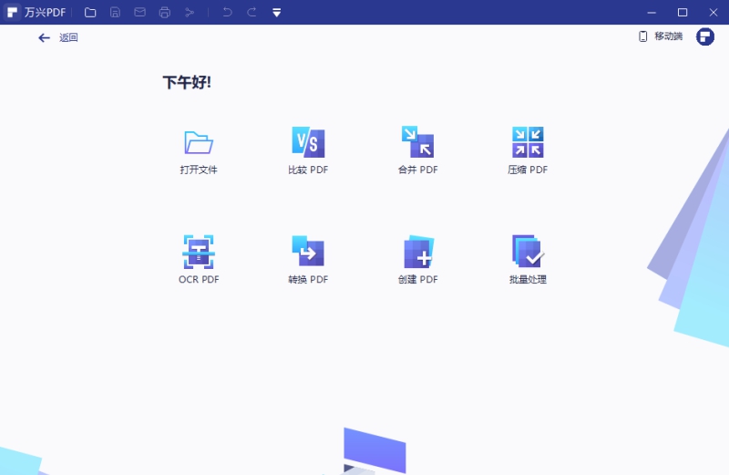
Task: Maximize the 万兴PDF window
Action: [683, 13]
